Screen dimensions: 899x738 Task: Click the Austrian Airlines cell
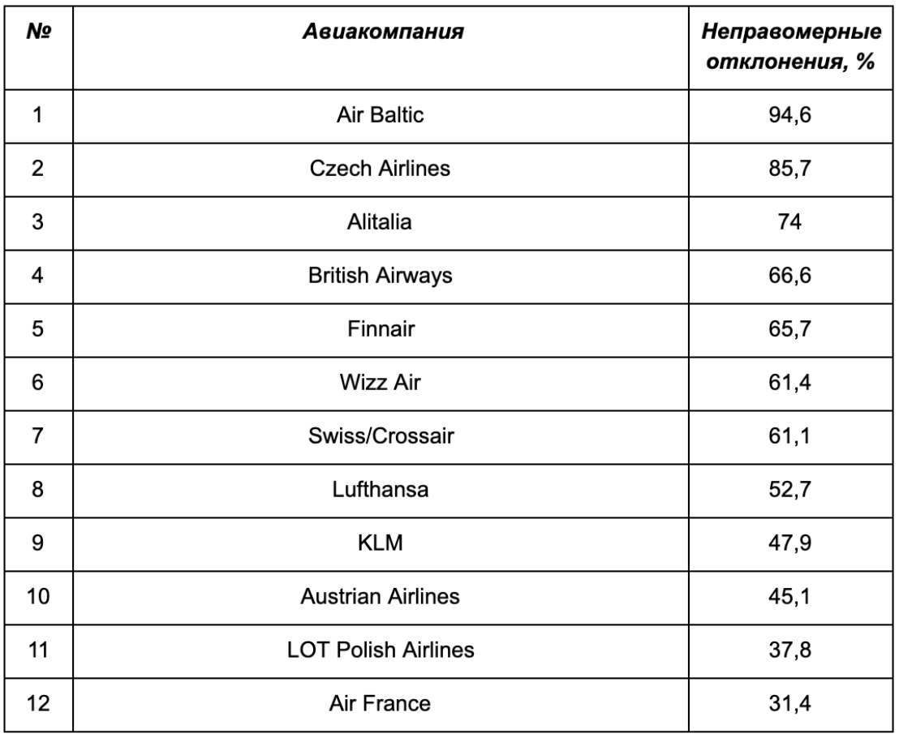(x=380, y=596)
